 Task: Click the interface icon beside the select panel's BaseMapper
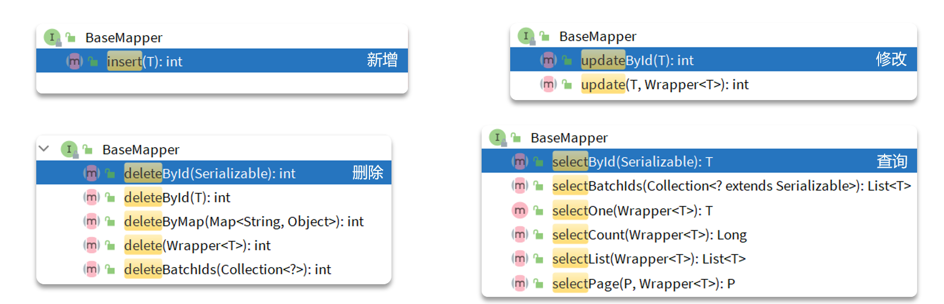(x=498, y=137)
